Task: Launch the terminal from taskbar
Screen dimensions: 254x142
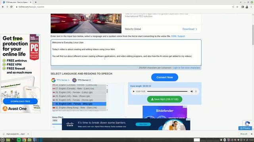Action: point(13,140)
